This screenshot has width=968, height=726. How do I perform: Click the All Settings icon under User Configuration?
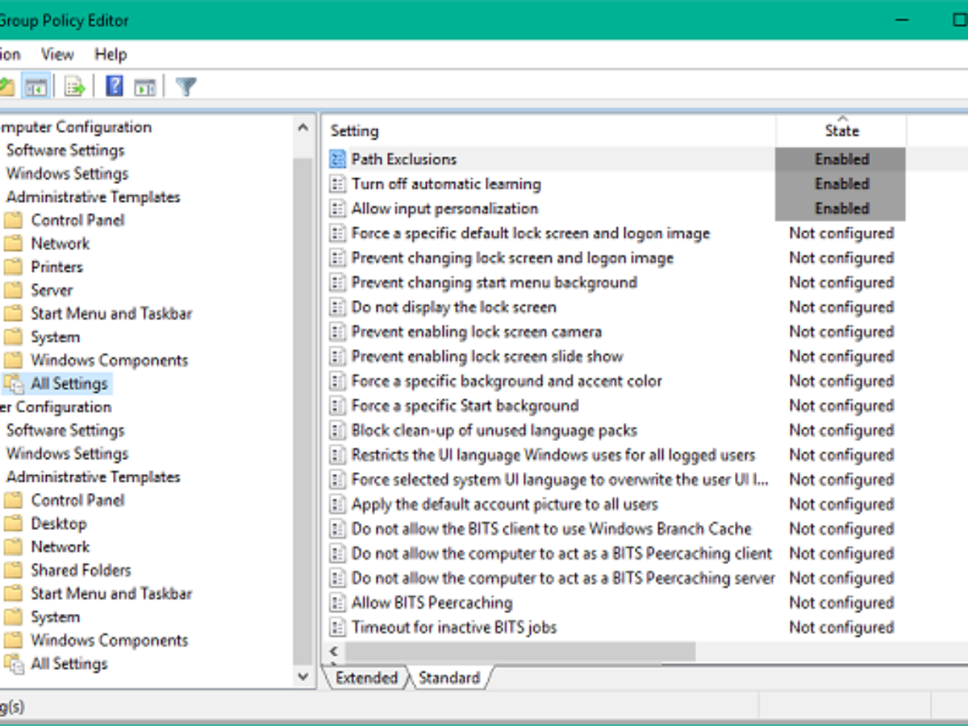[x=13, y=664]
